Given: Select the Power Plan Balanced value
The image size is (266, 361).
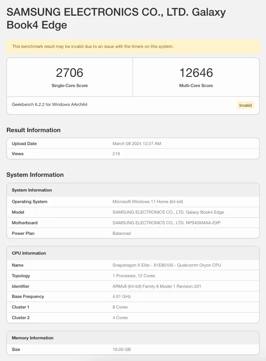Looking at the screenshot, I should point(121,233).
